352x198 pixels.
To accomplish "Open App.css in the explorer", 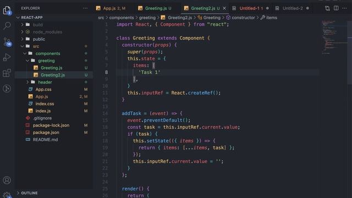I will [54, 89].
